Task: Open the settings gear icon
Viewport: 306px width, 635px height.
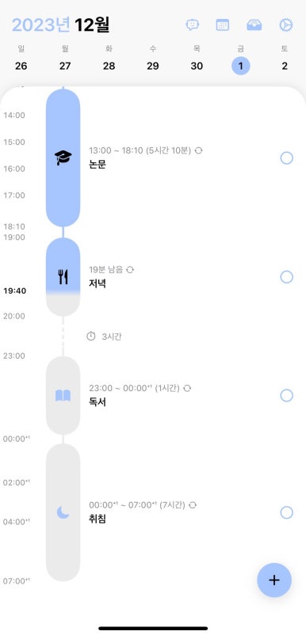Action: (x=285, y=25)
